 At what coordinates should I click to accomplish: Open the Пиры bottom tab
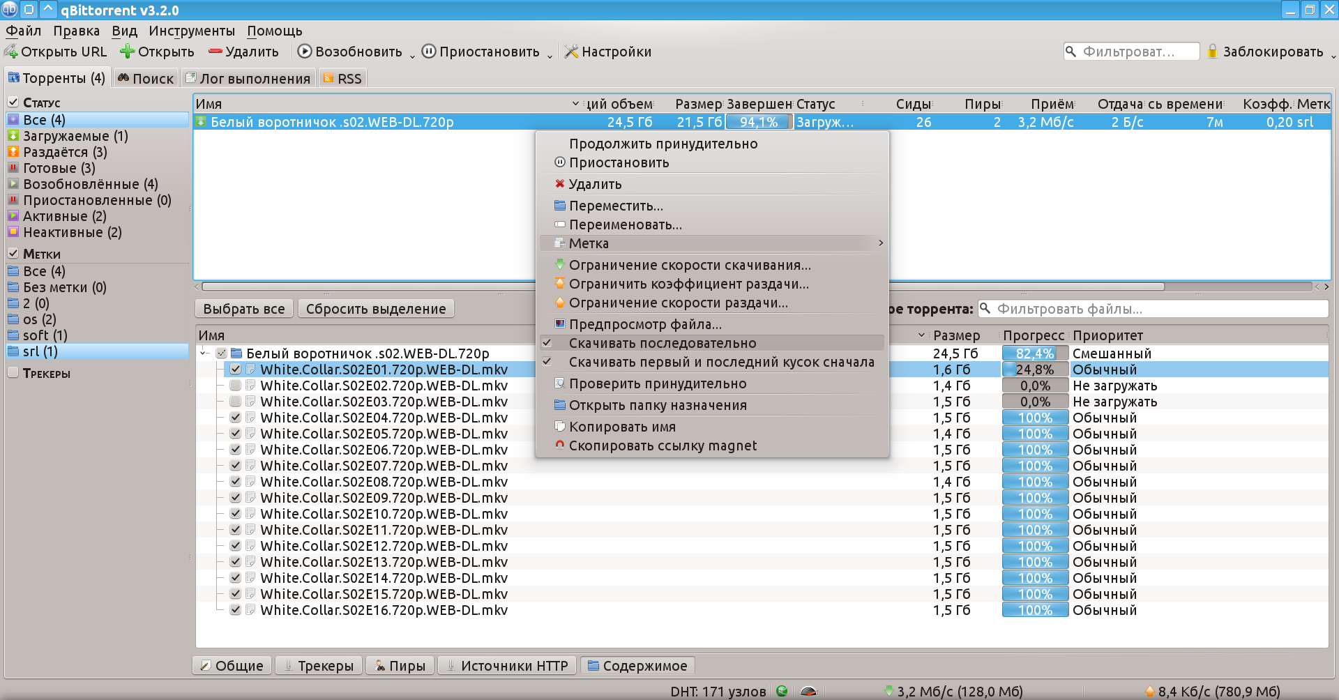[400, 666]
